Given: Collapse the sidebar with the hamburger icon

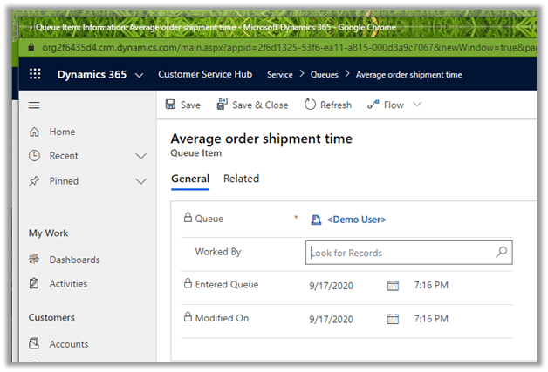Looking at the screenshot, I should [35, 105].
